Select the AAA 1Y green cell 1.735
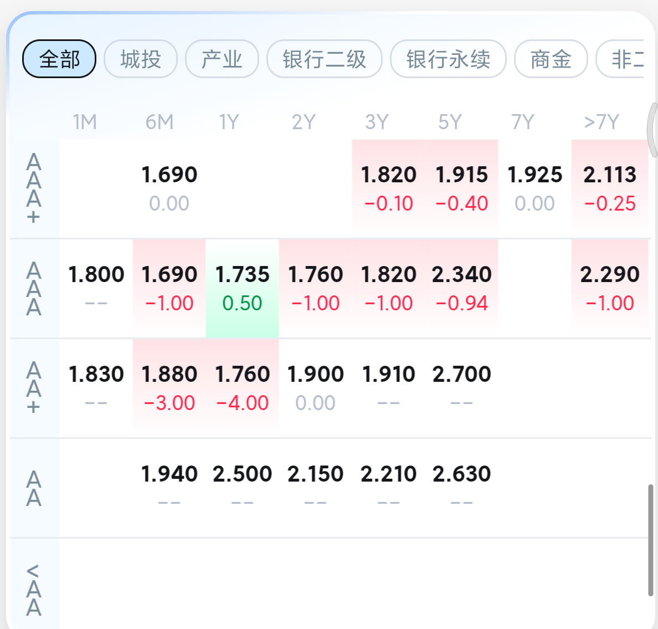 [242, 288]
